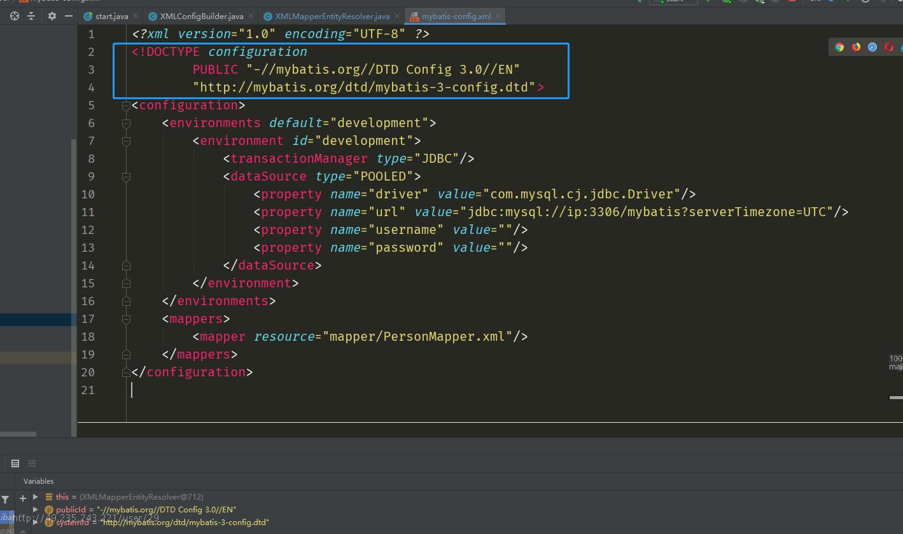Viewport: 903px width, 534px height.
Task: Click the mapper/PersonMapper.xml resource text
Action: [x=417, y=336]
